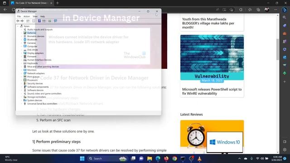Open the Collections icon in Edge toolbar
Viewport: 290px width, 163px height.
[258, 10]
